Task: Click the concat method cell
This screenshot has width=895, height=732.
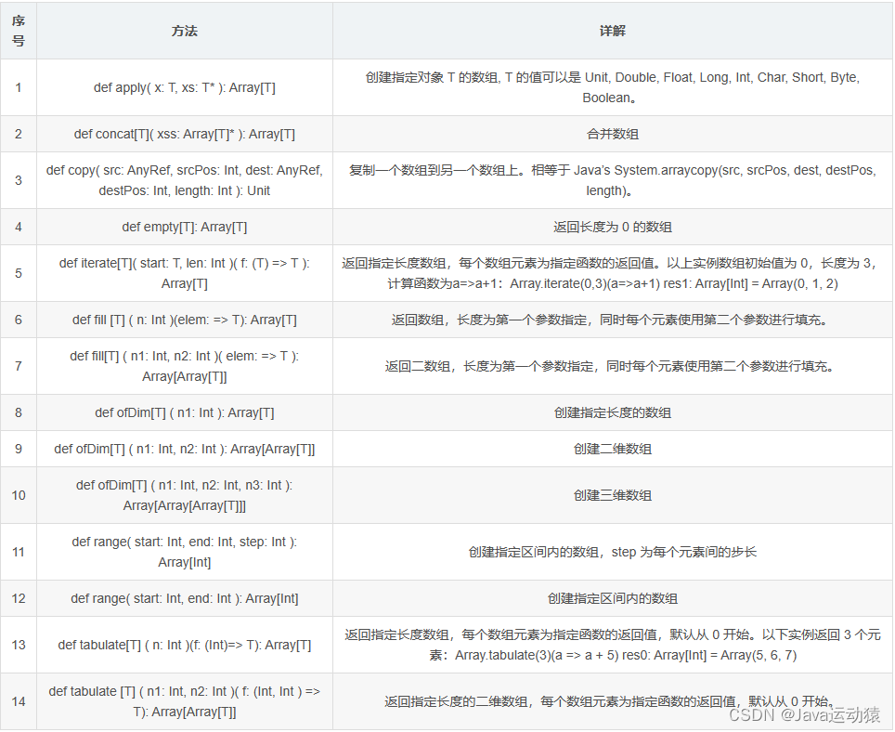Action: coord(183,134)
